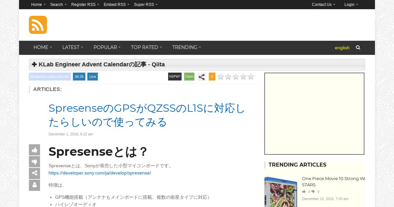Click the green Claim button
This screenshot has height=207, width=394.
pos(189,77)
